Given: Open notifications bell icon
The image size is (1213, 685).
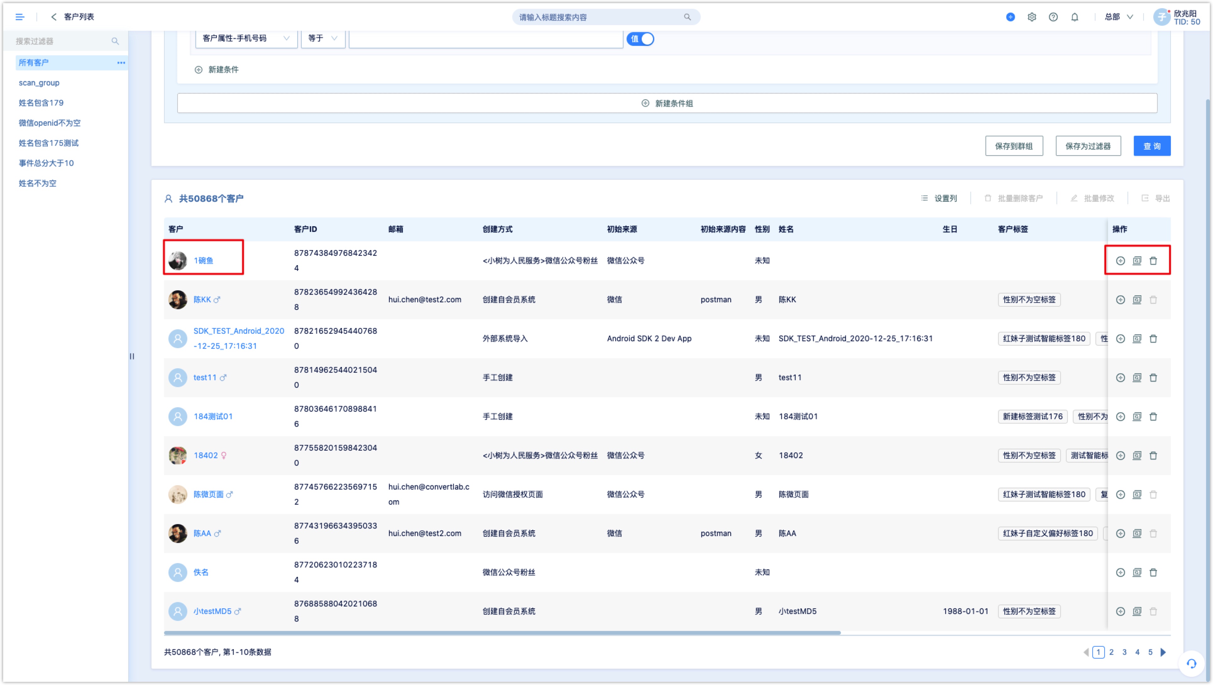Looking at the screenshot, I should pos(1074,17).
